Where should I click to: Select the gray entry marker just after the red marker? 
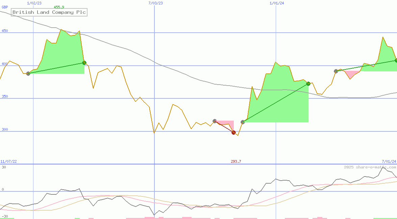coord(243,122)
